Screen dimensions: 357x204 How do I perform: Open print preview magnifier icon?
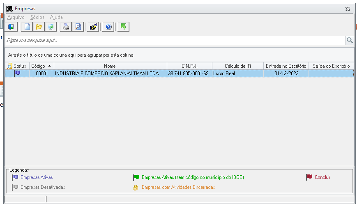pos(78,27)
